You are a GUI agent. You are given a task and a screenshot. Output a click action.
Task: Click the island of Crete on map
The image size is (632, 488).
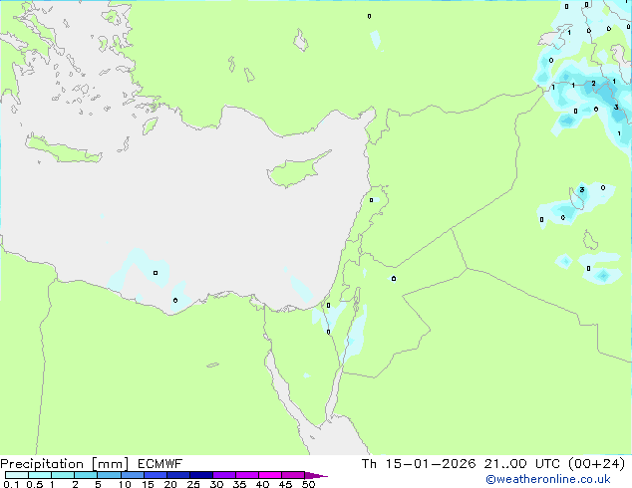point(63,149)
